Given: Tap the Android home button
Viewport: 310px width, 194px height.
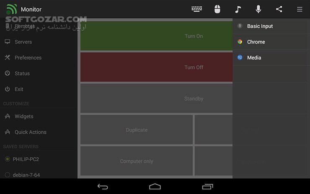Looking at the screenshot, I should pyautogui.click(x=155, y=186).
